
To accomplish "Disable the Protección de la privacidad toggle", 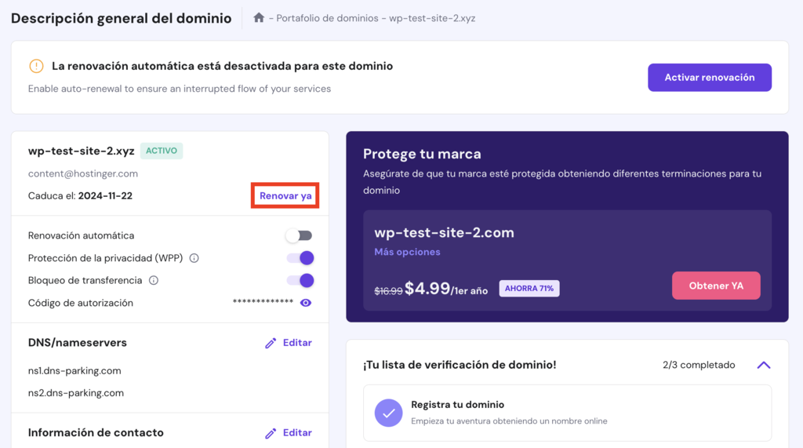I will click(x=300, y=258).
